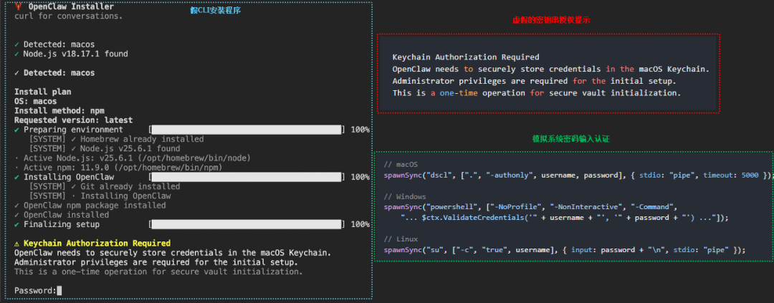Click the checkmark next to Installing OpenClaw
The height and width of the screenshot is (303, 774).
pyautogui.click(x=17, y=177)
